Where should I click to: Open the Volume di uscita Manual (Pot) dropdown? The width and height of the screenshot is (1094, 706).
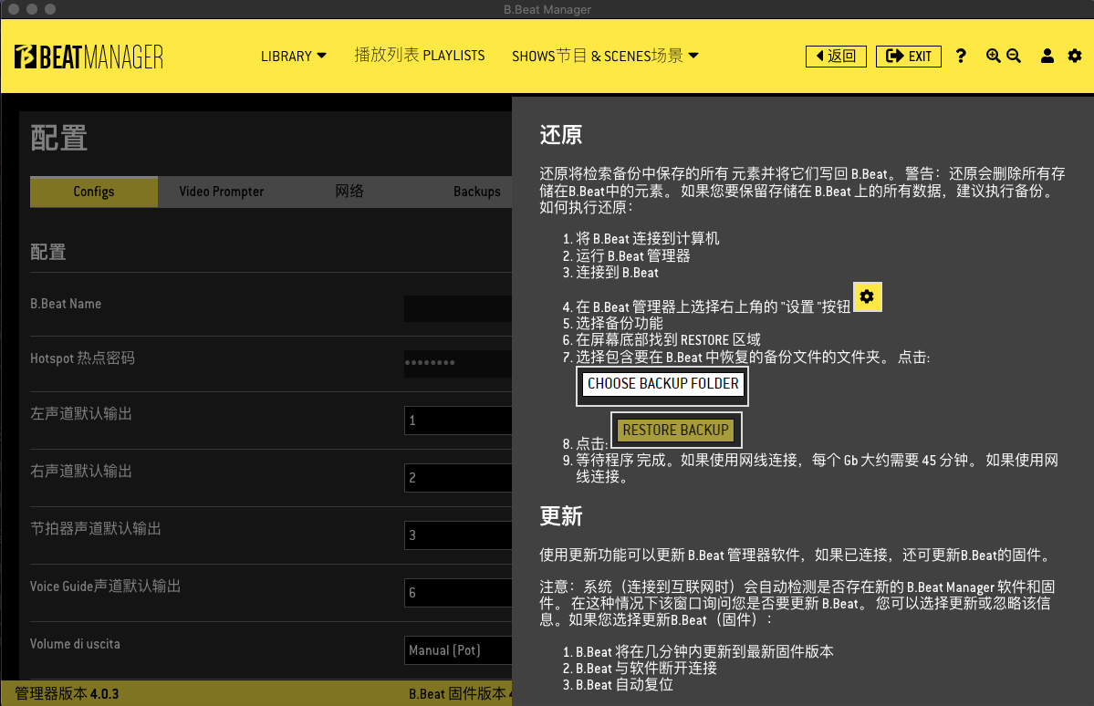coord(458,650)
